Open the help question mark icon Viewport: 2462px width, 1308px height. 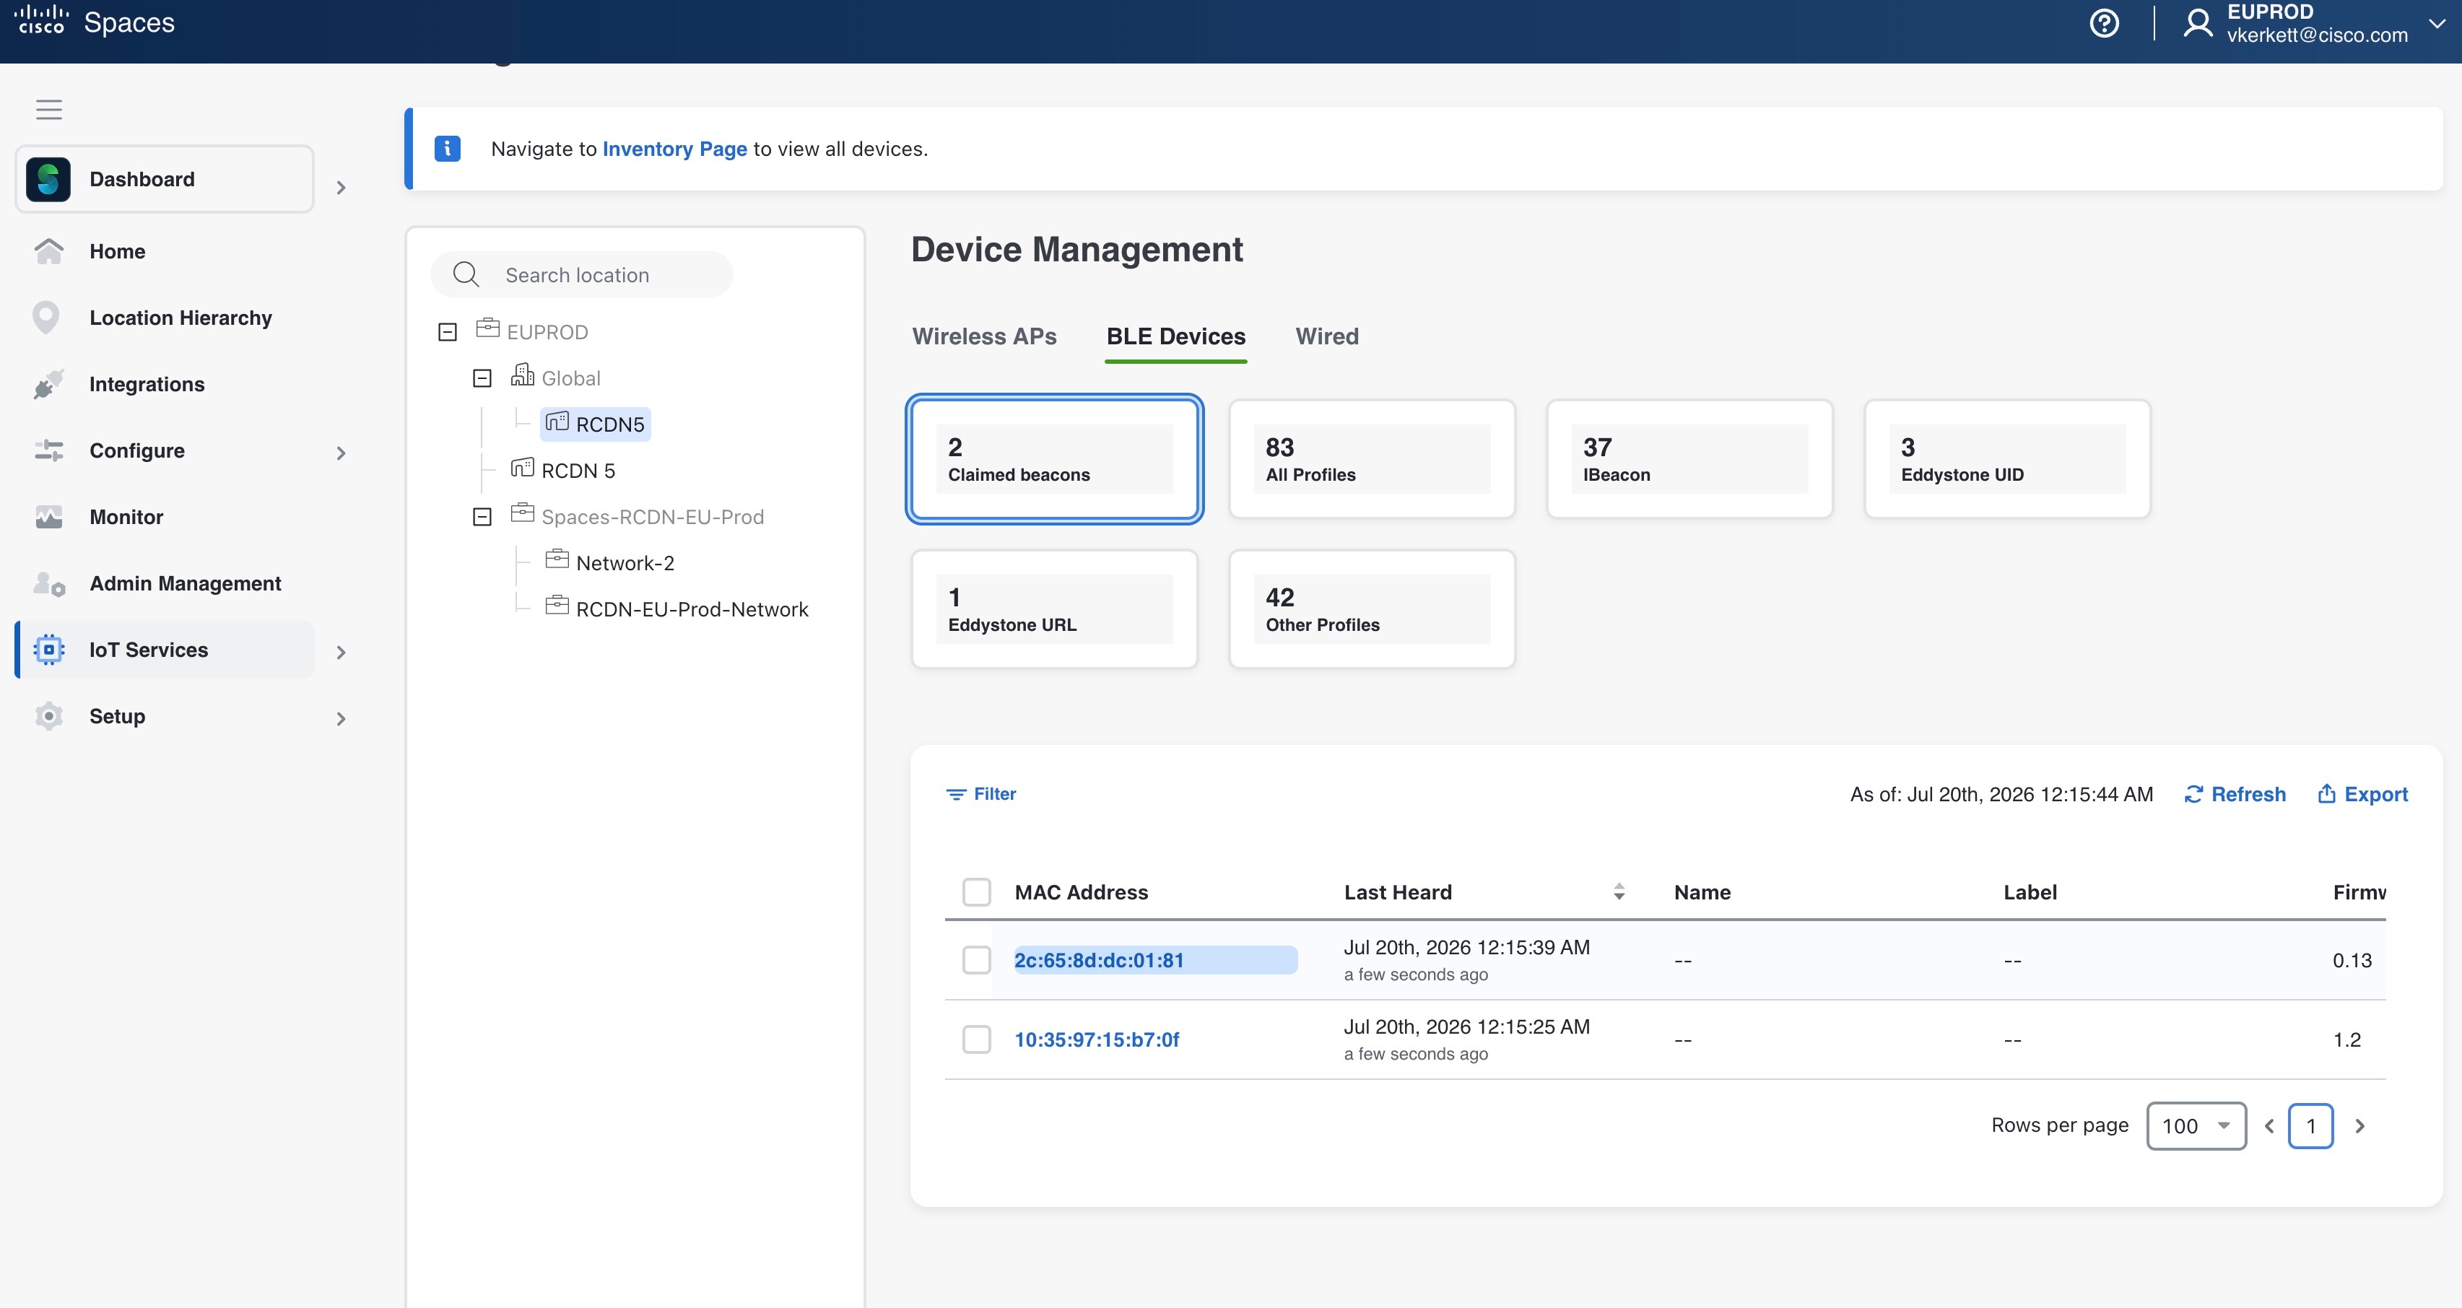point(2104,23)
